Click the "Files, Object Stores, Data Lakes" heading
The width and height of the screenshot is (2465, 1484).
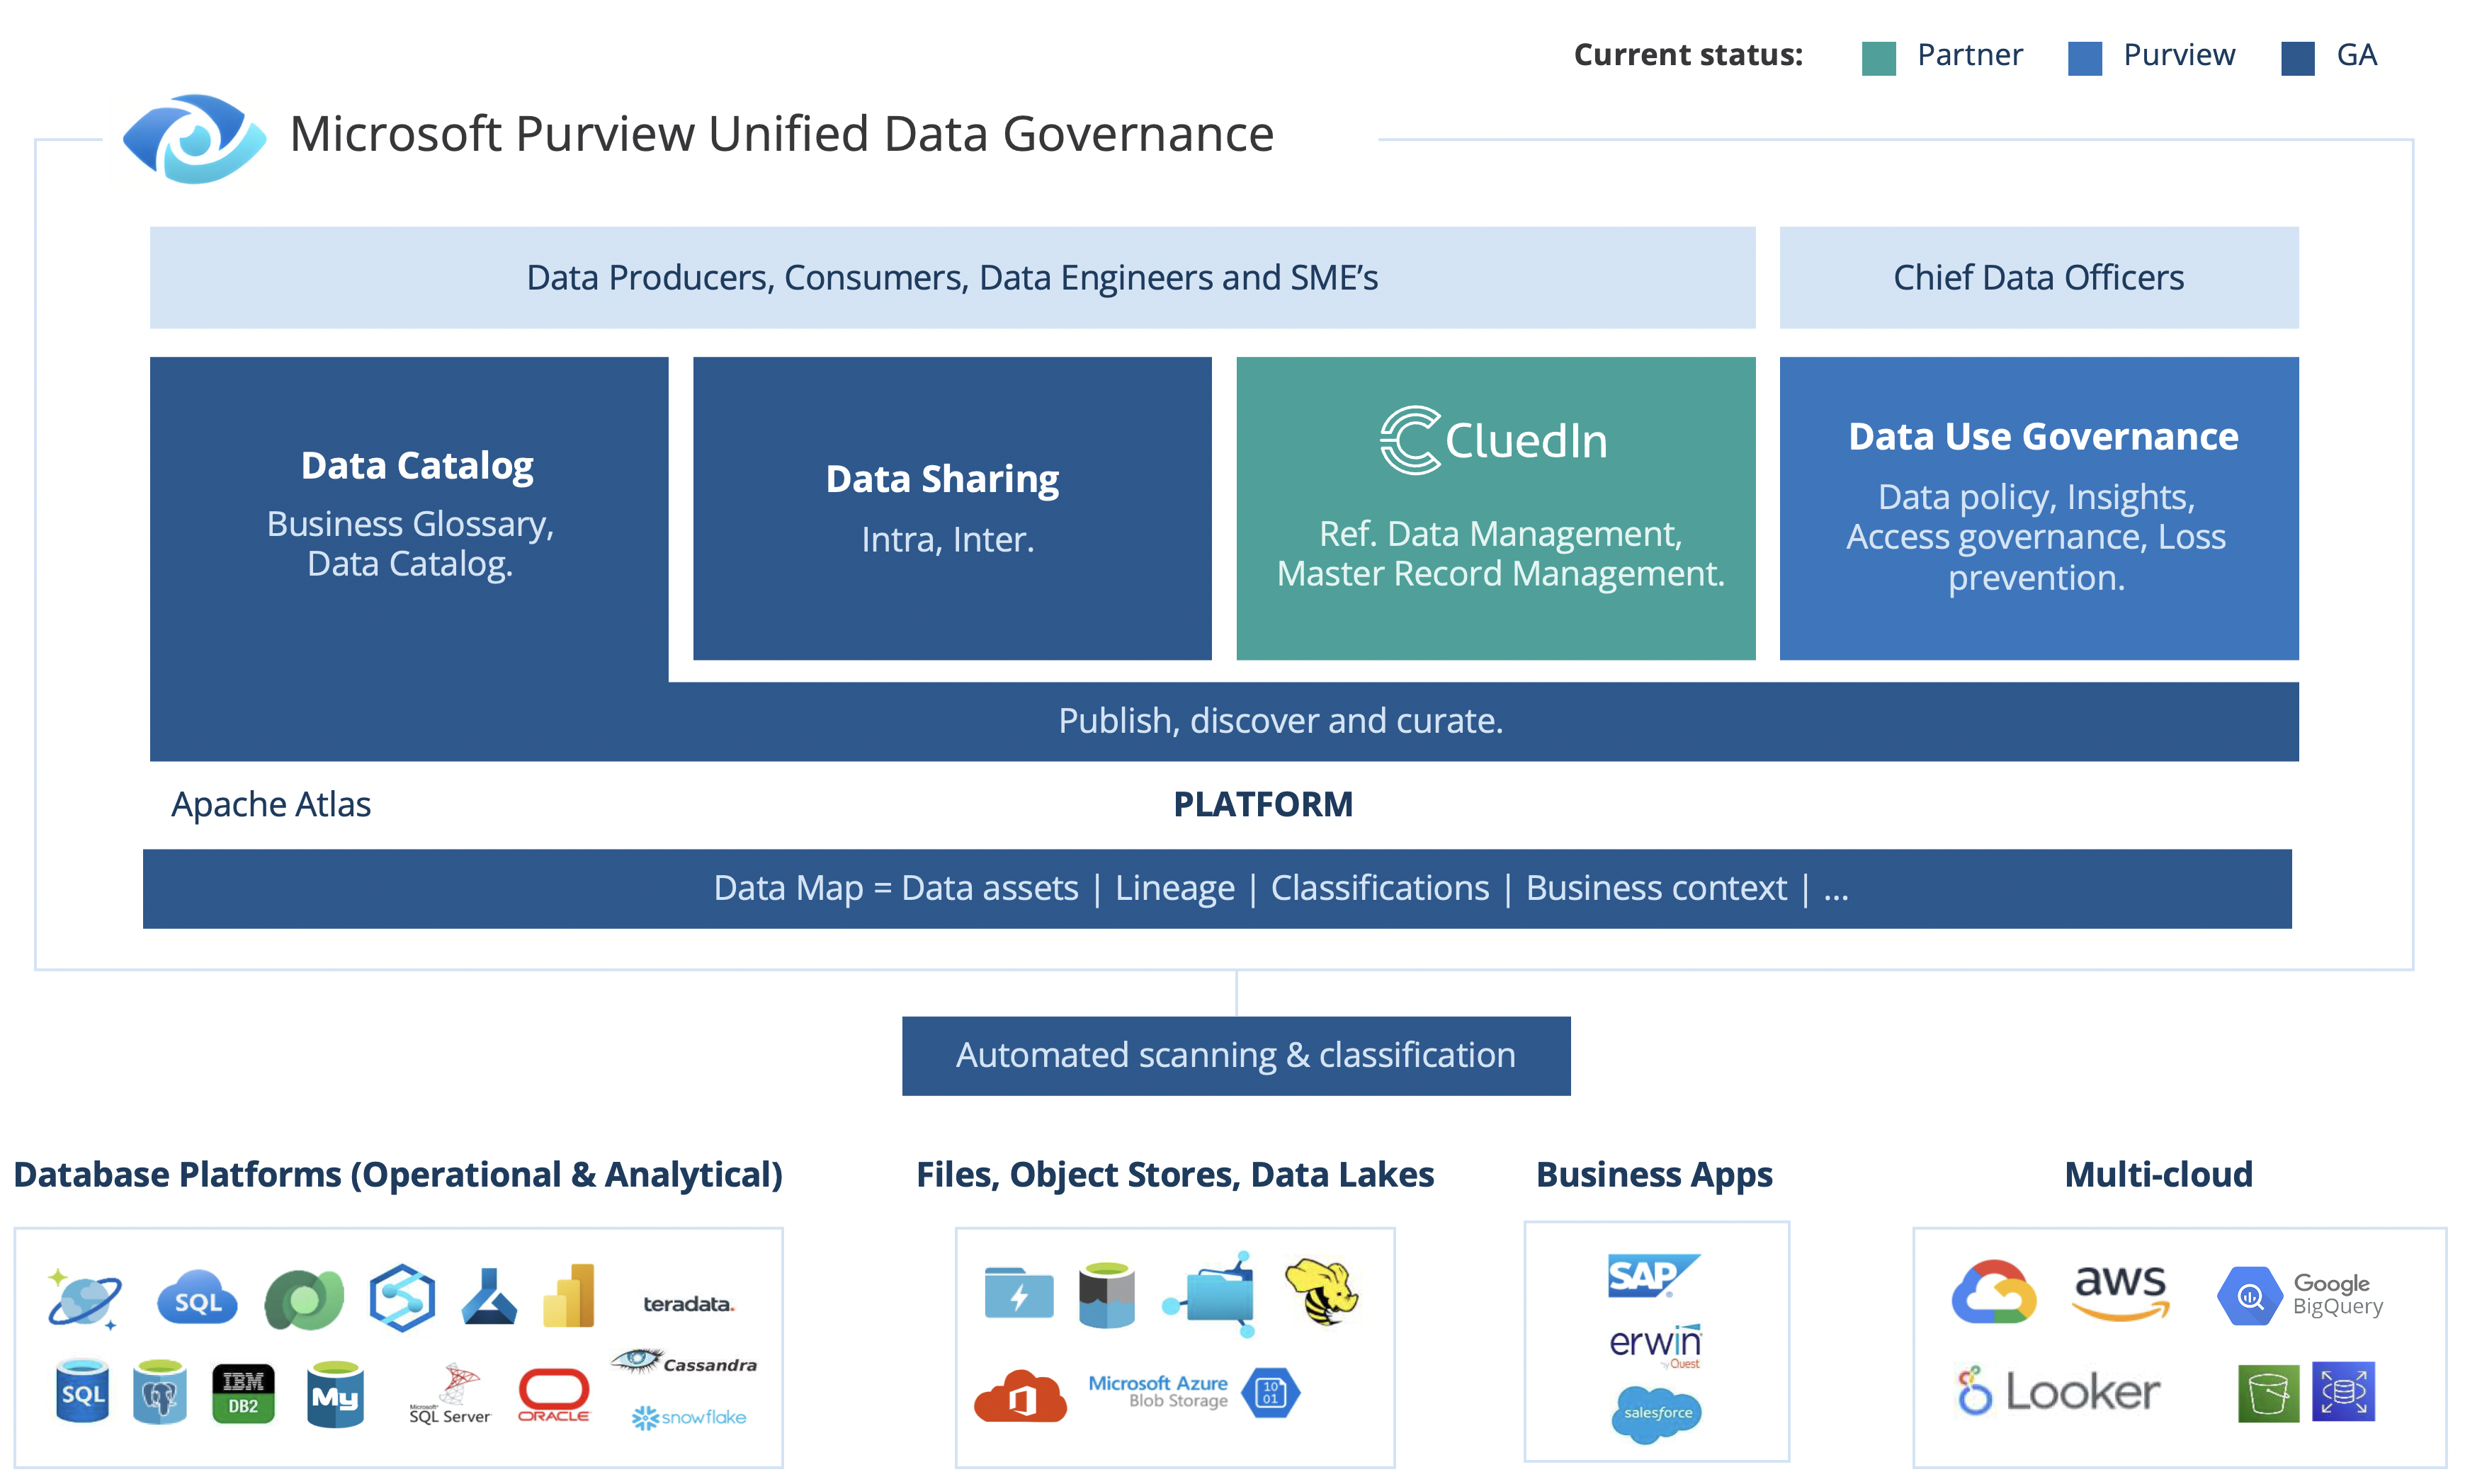(1174, 1174)
